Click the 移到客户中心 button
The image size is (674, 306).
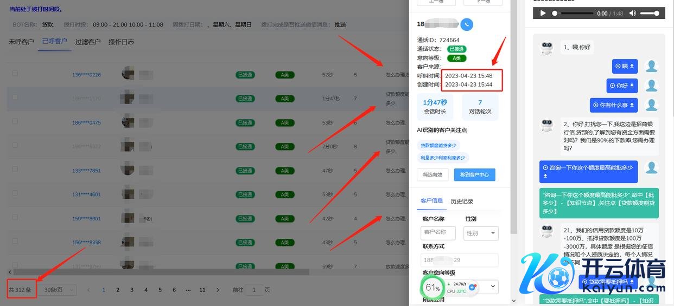tap(474, 175)
